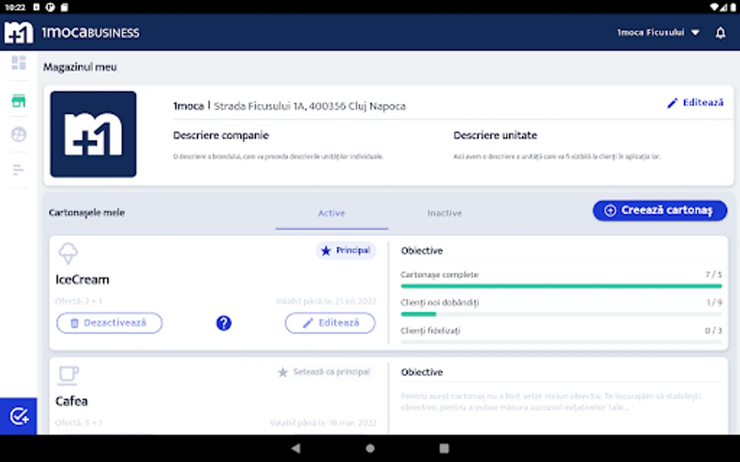This screenshot has height=462, width=740.
Task: Open the 1moca Ficusului location dropdown
Action: [658, 32]
